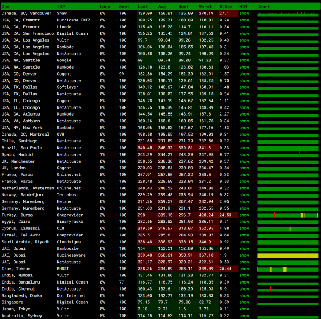This screenshot has width=321, height=319.
Task: Click the Worst column header
Action: pos(205,7)
